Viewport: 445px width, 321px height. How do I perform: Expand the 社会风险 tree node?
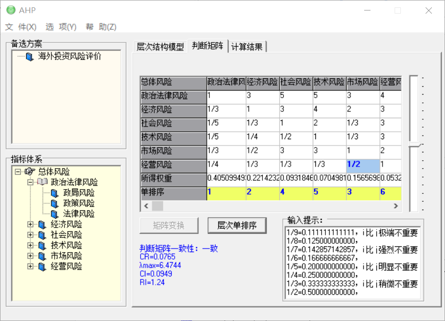30,235
